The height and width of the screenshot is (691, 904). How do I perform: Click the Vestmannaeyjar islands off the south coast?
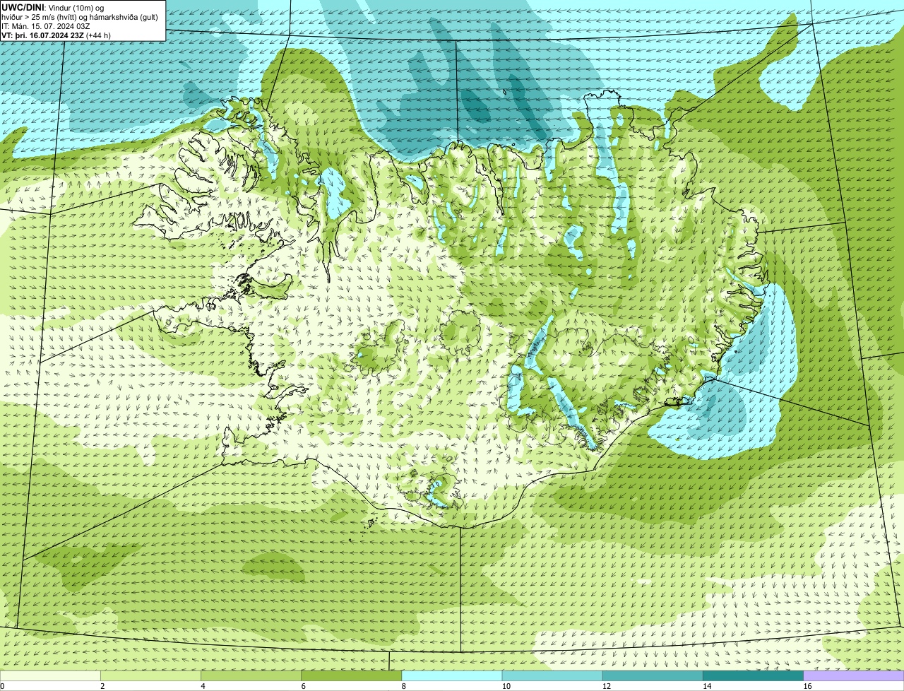tap(372, 524)
